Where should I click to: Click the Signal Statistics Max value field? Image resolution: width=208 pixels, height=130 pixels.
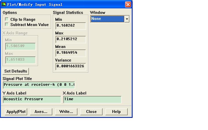[x=70, y=39]
